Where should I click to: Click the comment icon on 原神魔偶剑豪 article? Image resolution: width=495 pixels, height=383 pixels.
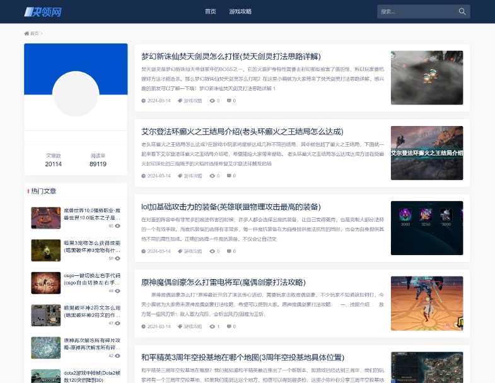coord(229,326)
